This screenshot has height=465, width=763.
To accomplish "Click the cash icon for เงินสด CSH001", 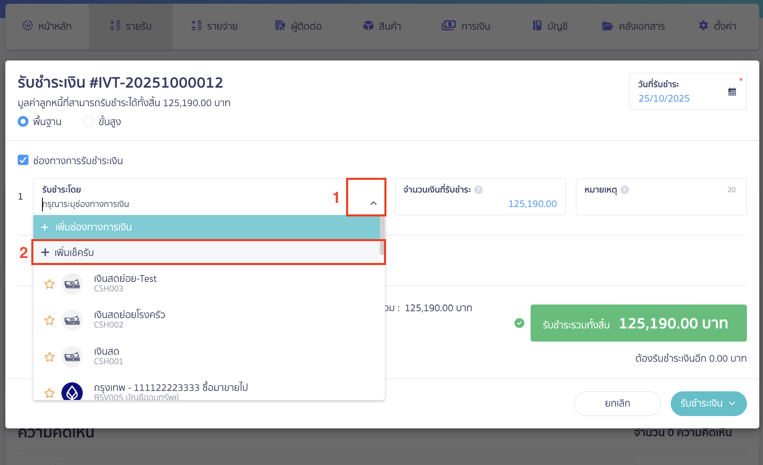I will point(72,357).
